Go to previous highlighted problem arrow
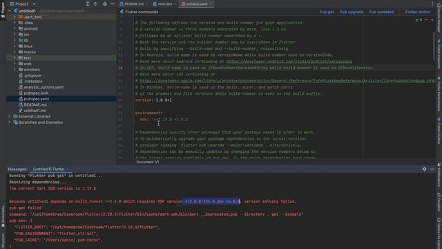The image size is (442, 249). [x=426, y=20]
